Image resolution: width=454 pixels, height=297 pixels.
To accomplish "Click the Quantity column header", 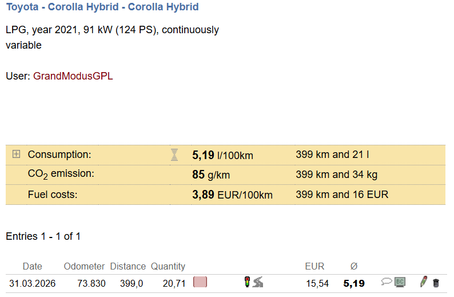I will point(168,266).
